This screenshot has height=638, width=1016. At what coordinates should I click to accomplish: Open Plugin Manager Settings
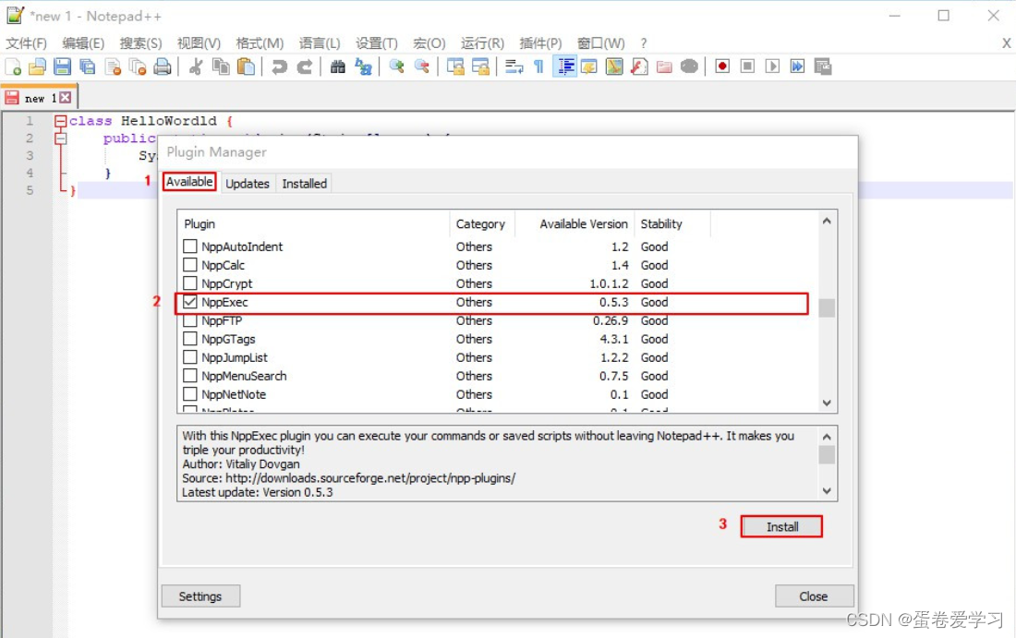coord(200,596)
